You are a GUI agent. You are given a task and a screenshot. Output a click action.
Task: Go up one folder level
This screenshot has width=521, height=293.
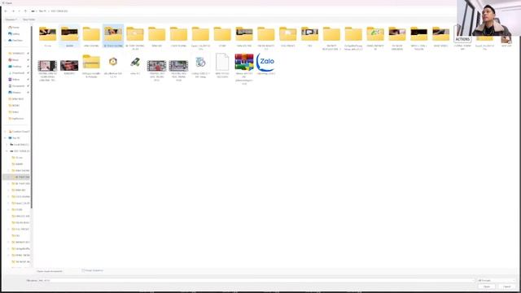25,11
